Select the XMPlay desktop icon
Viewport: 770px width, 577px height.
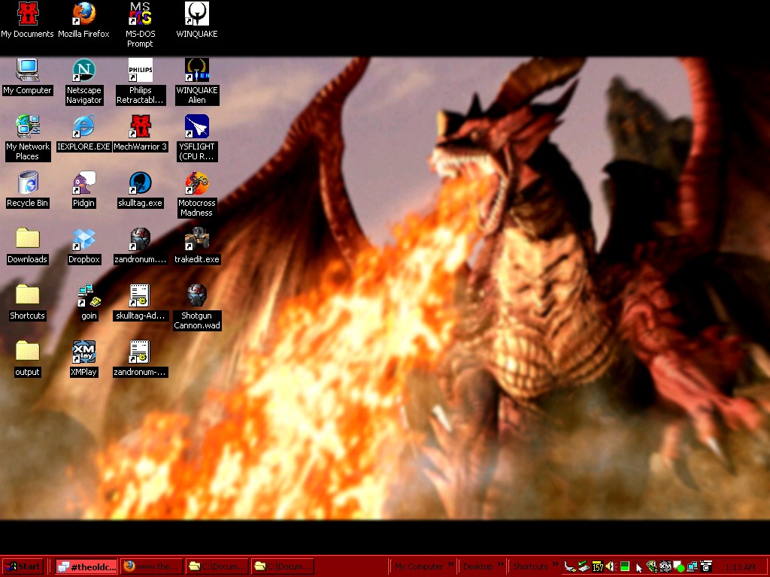pos(83,352)
